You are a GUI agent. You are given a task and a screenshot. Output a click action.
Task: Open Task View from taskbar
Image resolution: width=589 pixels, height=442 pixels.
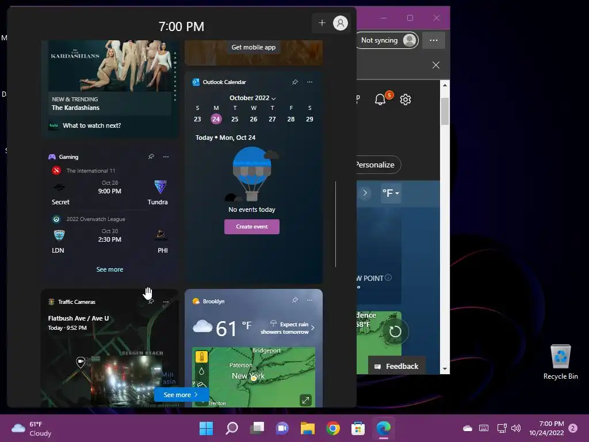coord(257,428)
